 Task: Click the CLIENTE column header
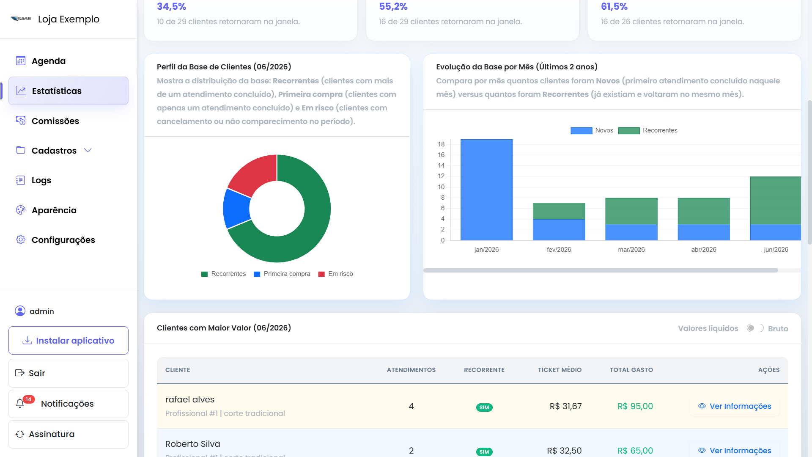coord(178,370)
